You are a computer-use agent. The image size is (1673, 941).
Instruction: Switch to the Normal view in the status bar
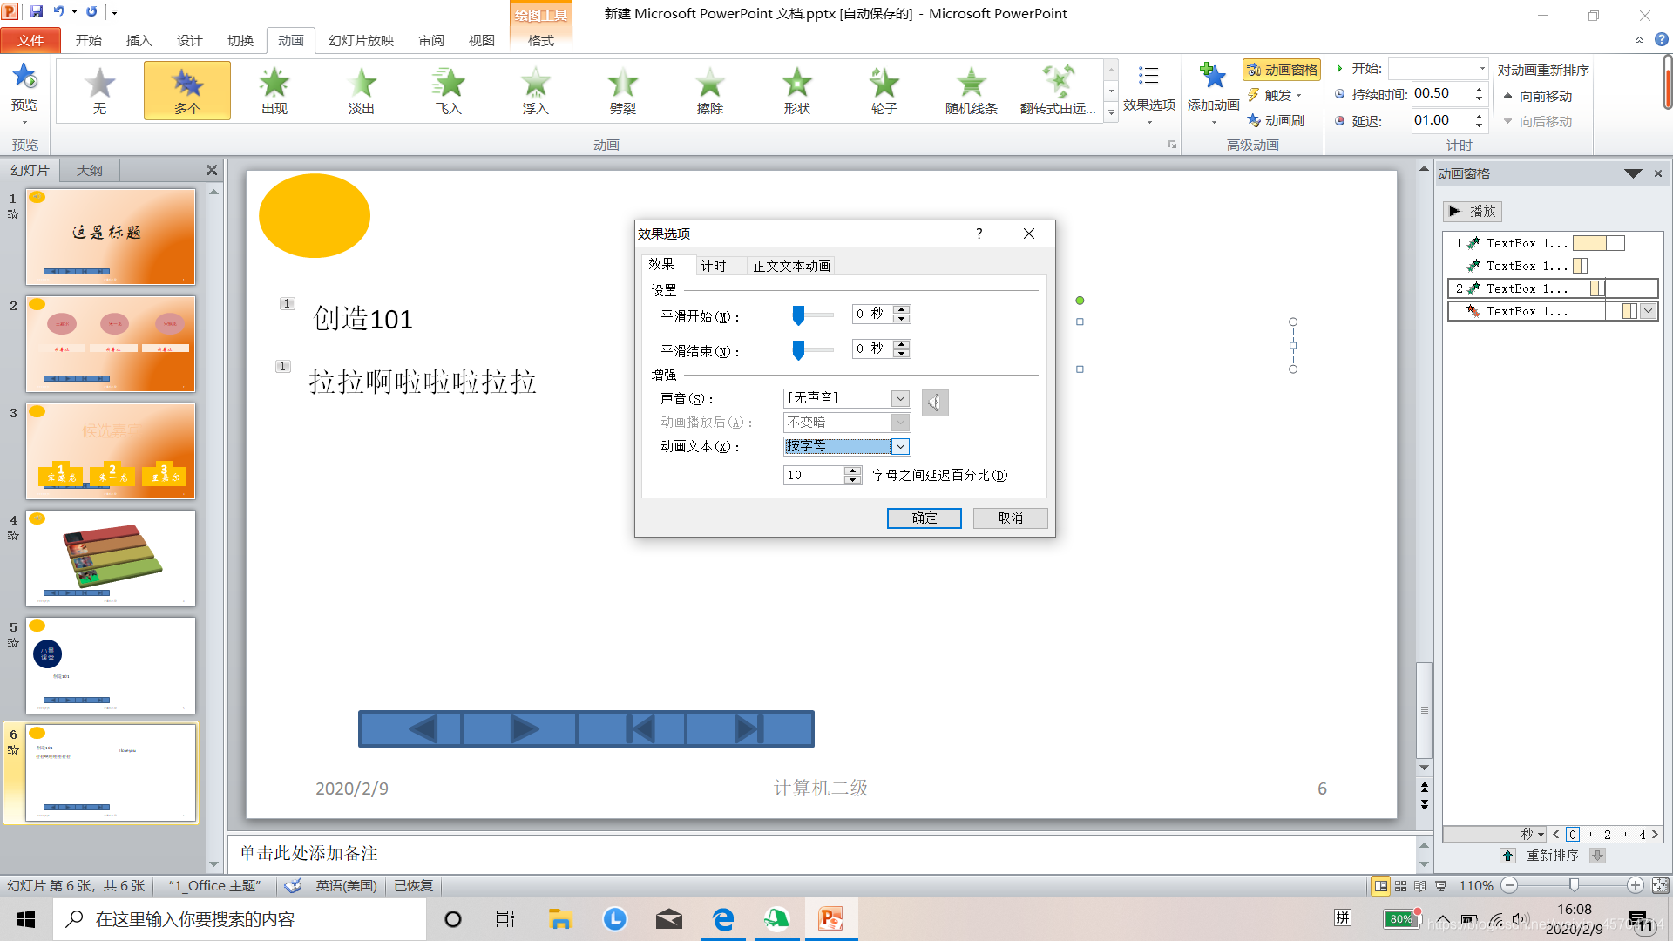tap(1380, 885)
